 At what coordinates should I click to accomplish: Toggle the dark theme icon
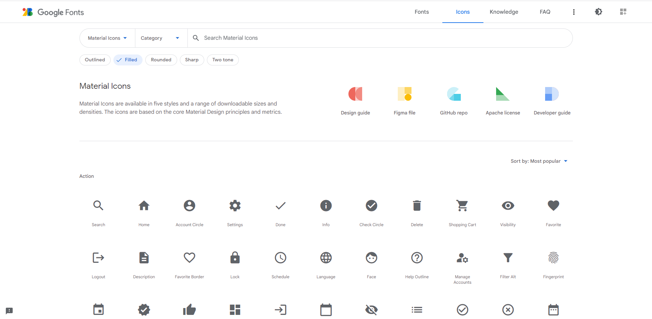[x=599, y=12]
